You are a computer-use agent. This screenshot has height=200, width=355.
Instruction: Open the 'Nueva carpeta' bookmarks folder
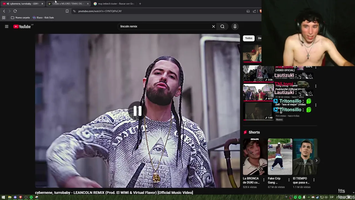20,17
